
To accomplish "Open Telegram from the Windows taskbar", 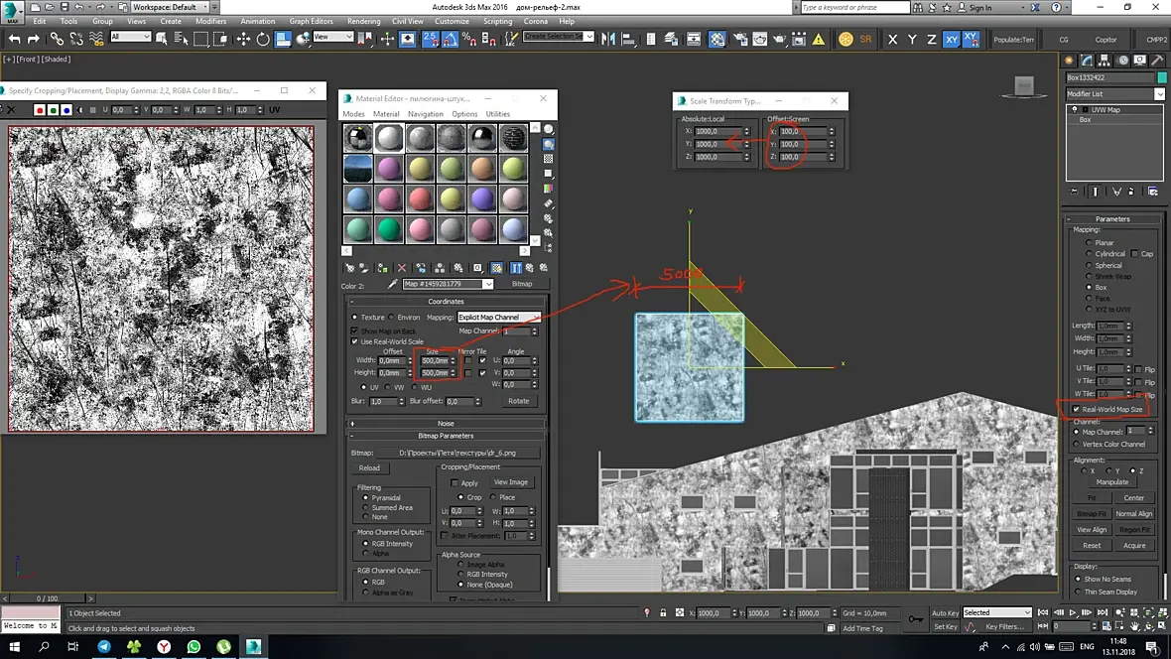I will click(104, 647).
